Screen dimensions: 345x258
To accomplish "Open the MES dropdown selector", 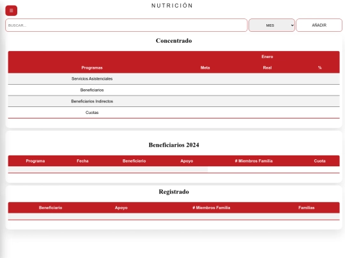I will tap(272, 25).
